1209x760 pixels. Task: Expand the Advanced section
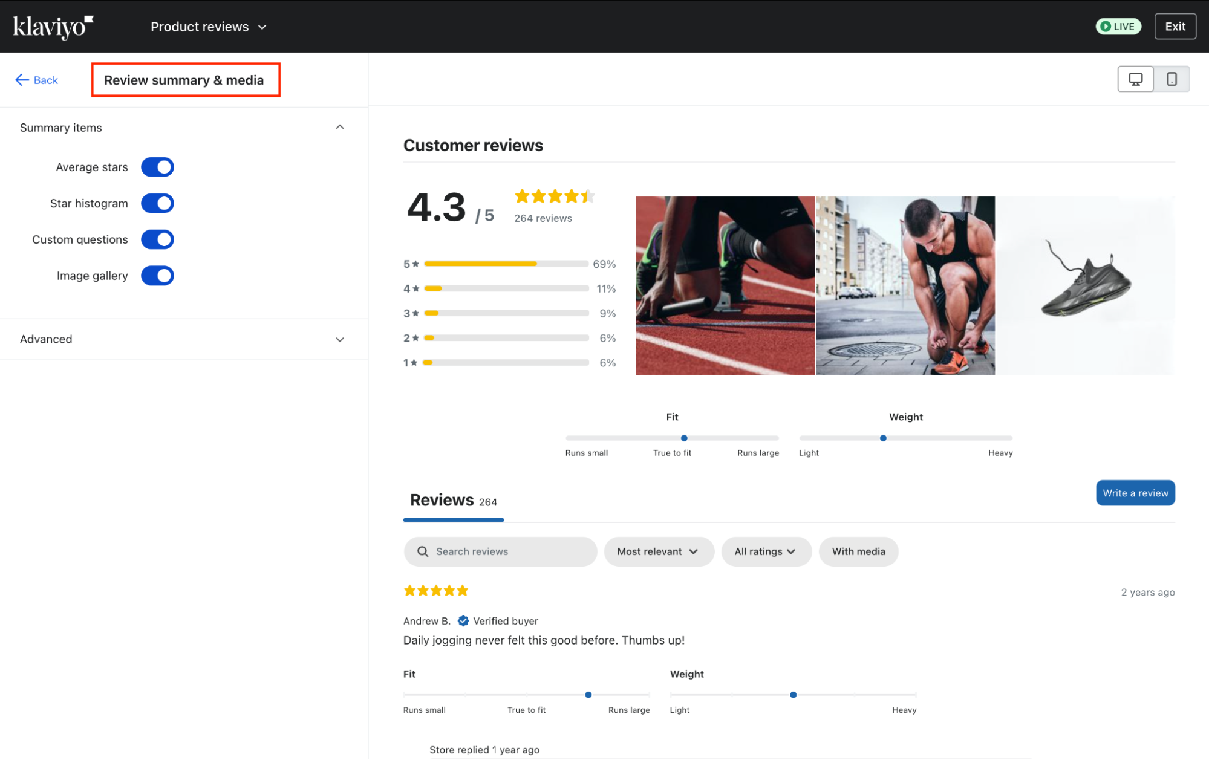(x=340, y=339)
